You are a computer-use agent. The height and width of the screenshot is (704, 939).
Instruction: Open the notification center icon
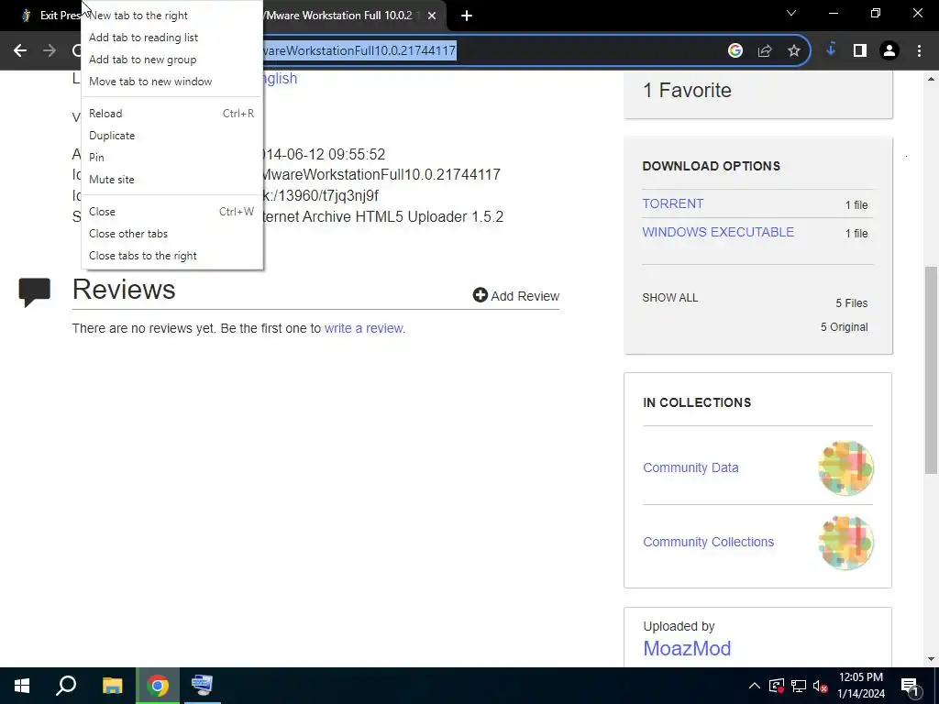(x=910, y=686)
